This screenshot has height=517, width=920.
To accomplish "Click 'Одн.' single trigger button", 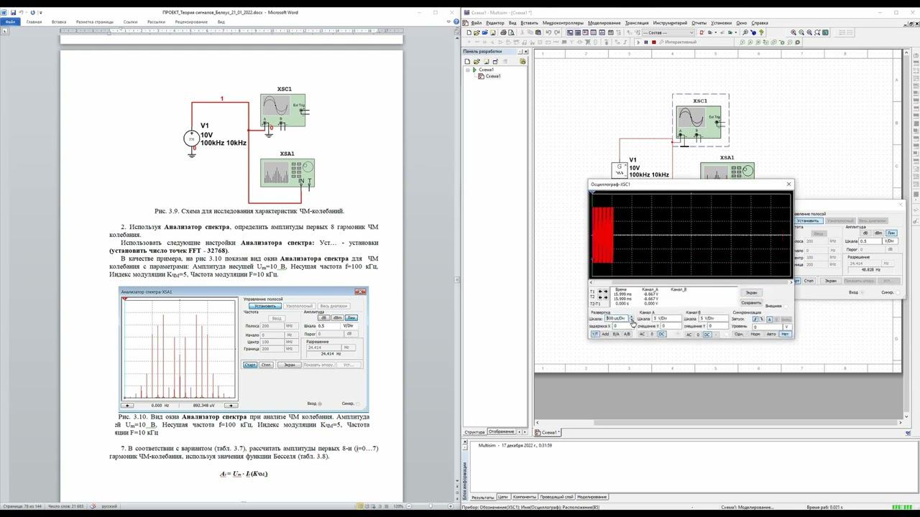I will pos(739,334).
